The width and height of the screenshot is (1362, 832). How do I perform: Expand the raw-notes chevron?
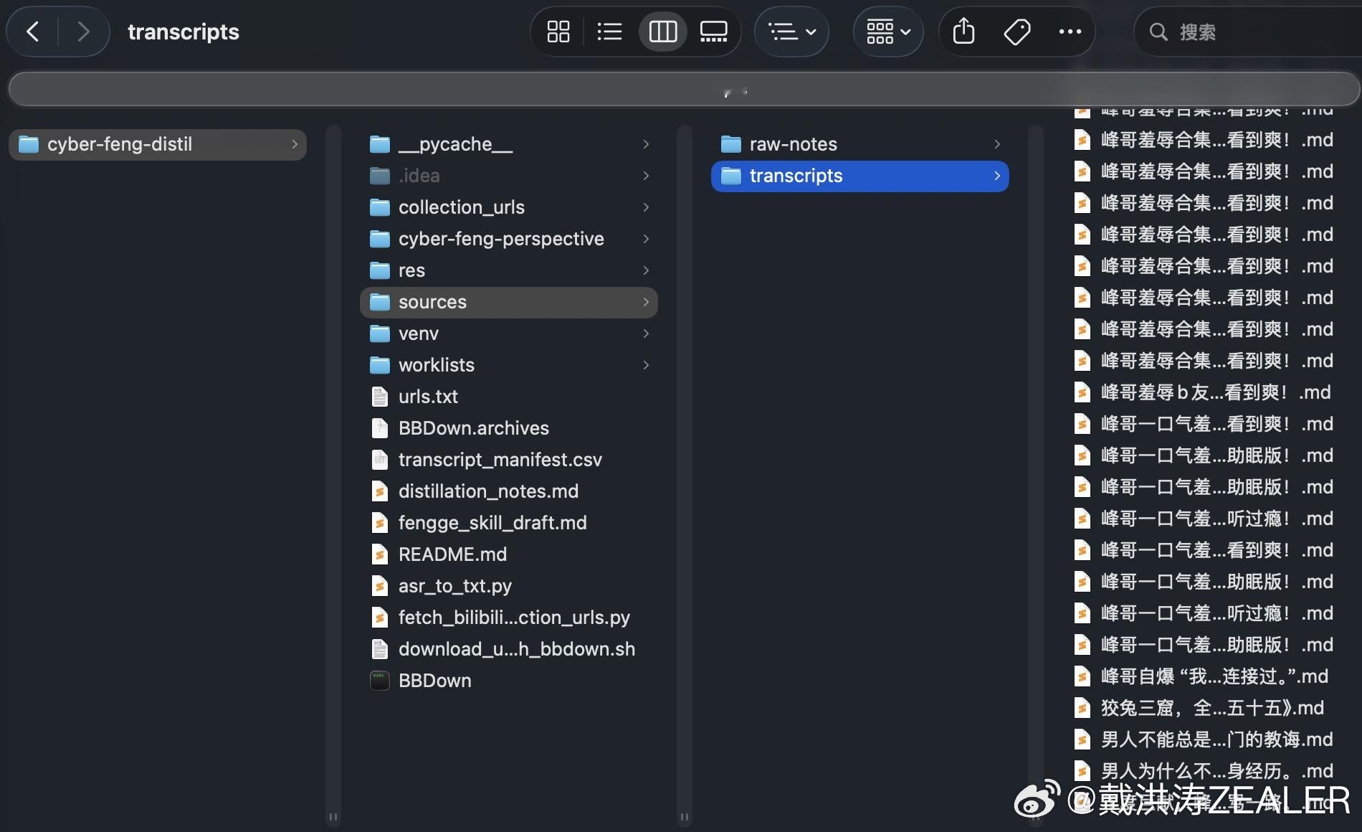click(997, 144)
